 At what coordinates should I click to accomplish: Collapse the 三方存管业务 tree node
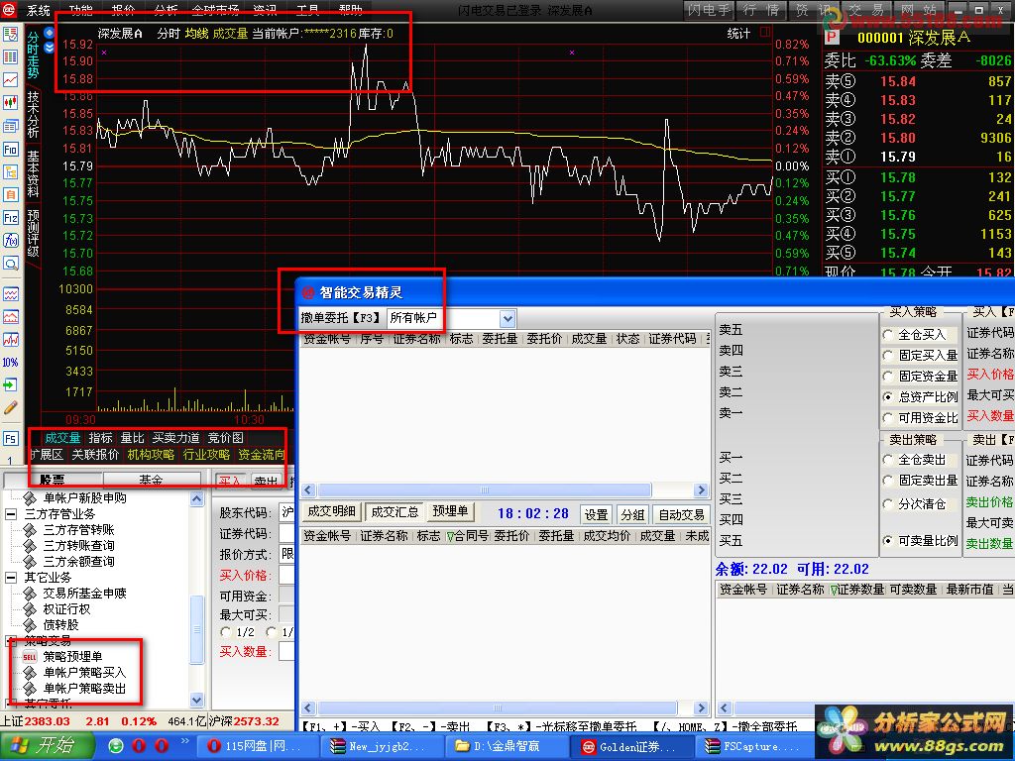click(11, 514)
